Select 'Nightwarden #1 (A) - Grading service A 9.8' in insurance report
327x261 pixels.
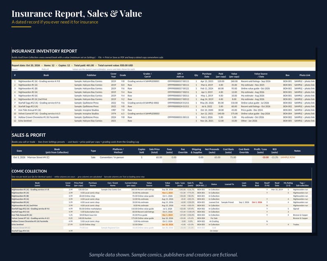coord(39,81)
